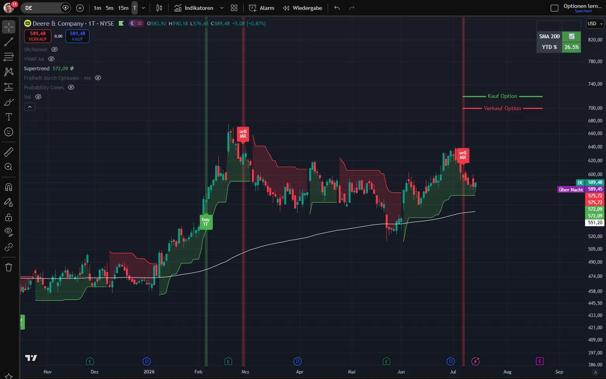The height and width of the screenshot is (379, 606).
Task: Click the July sell MR signal marker
Action: (x=463, y=155)
